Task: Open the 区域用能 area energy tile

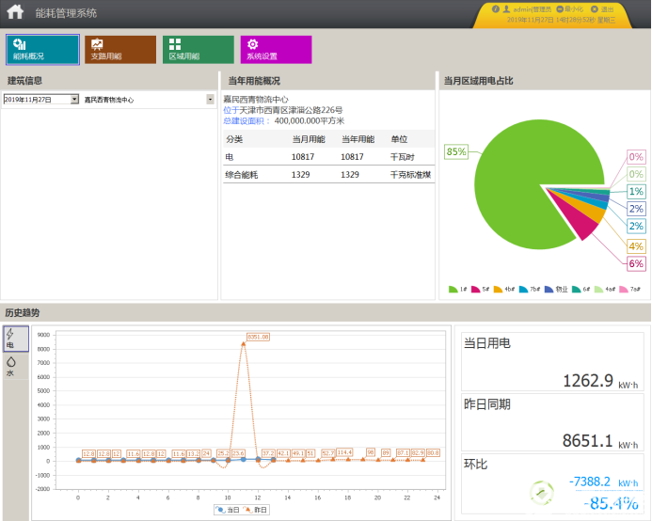Action: (x=198, y=50)
